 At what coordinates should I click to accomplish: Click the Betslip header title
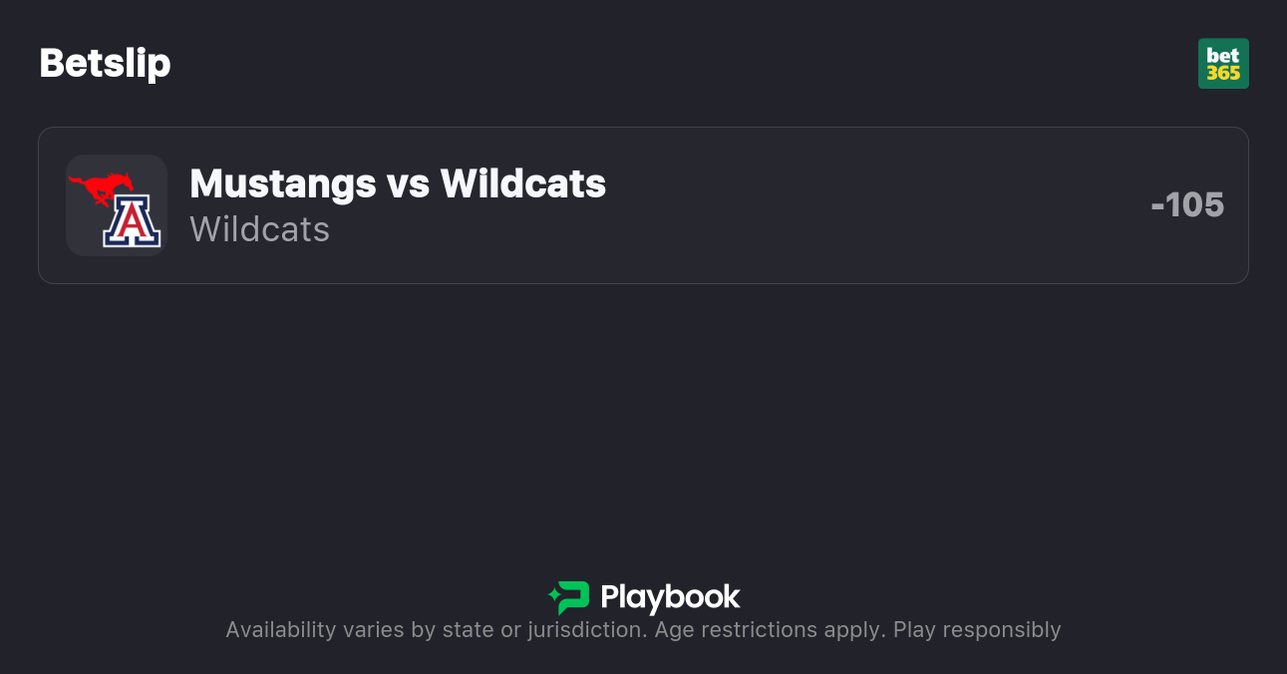coord(105,62)
